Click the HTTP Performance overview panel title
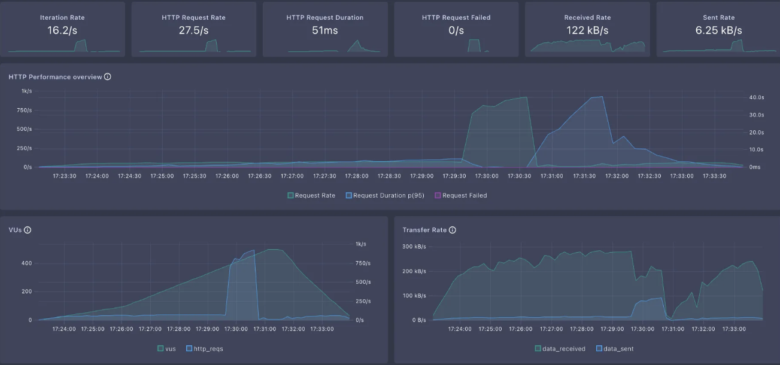The image size is (780, 365). (55, 77)
